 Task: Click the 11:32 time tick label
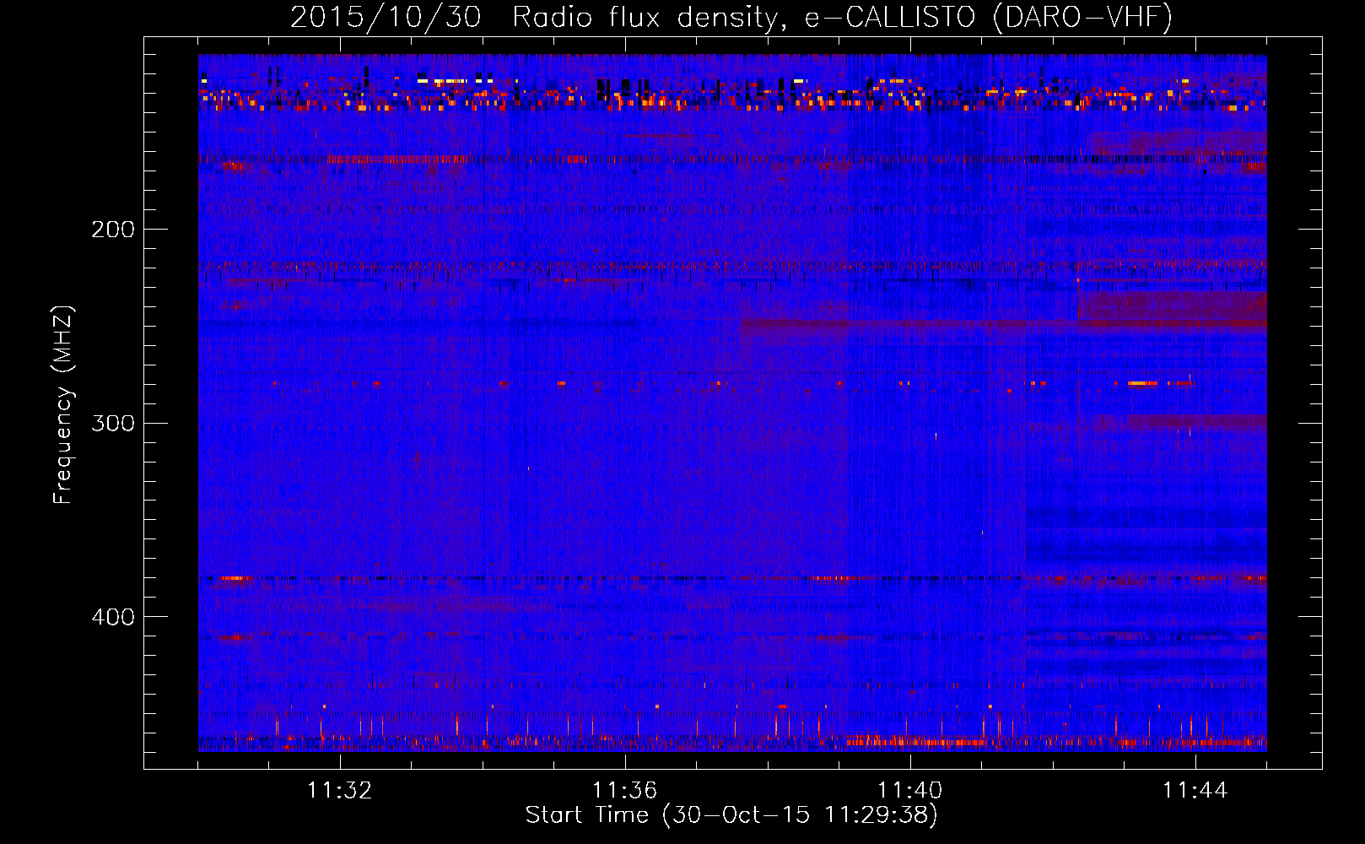pyautogui.click(x=340, y=791)
